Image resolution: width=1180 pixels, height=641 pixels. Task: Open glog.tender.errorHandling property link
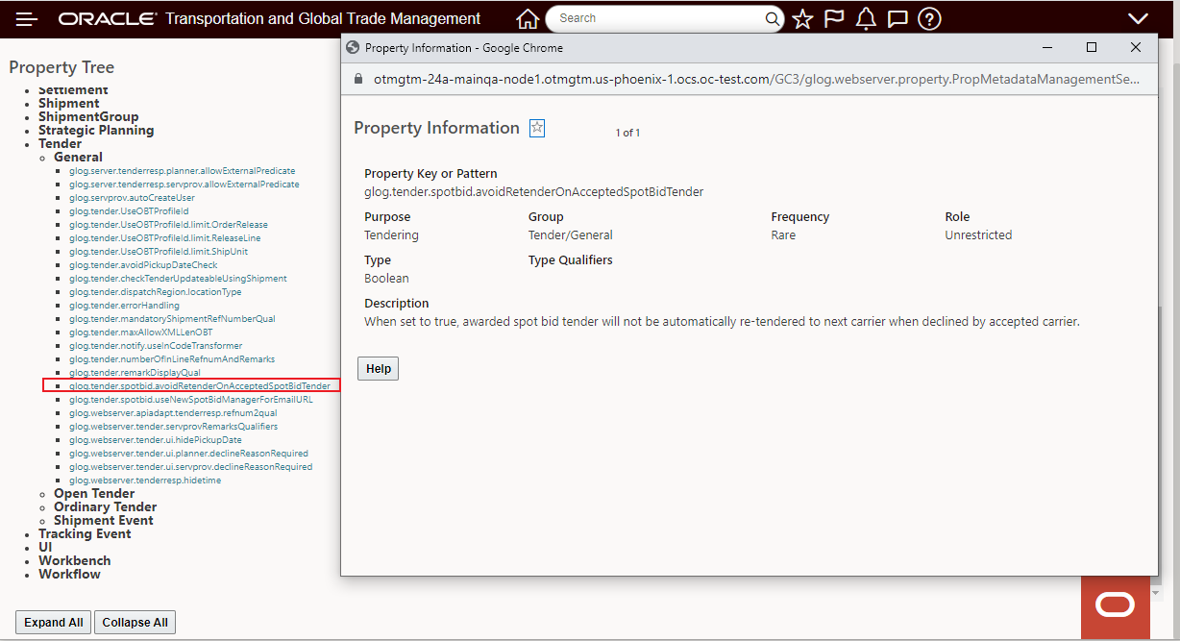124,305
